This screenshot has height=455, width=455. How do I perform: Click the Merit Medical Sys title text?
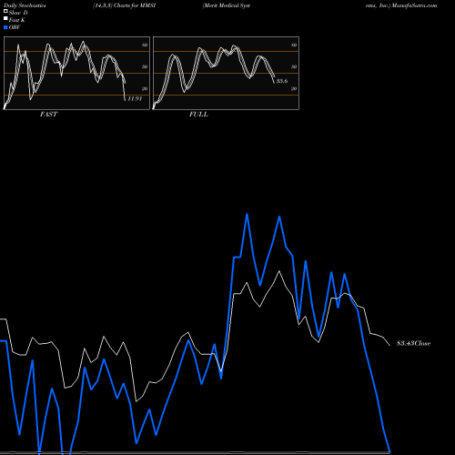[227, 5]
